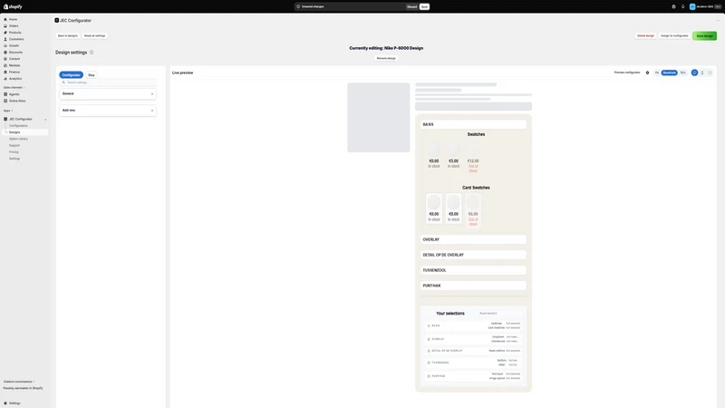Expand the TUSSENZOOL step

(x=473, y=270)
